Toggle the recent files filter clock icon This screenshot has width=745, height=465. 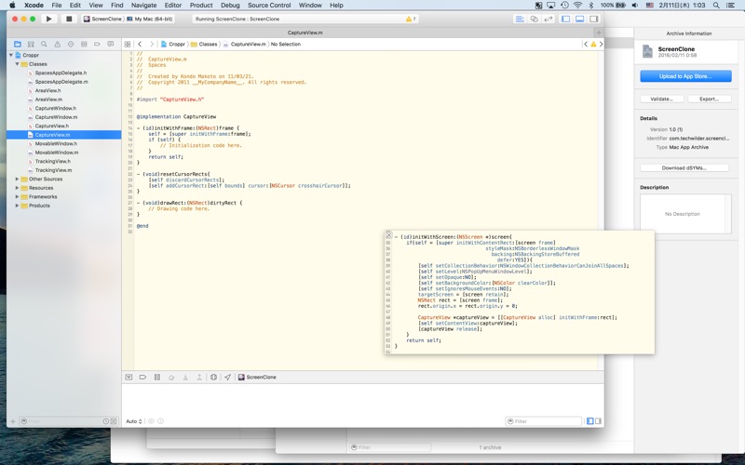tap(106, 421)
